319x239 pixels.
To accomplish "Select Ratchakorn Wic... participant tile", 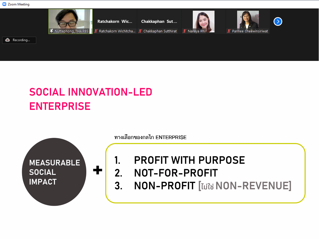I will pyautogui.click(x=115, y=21).
